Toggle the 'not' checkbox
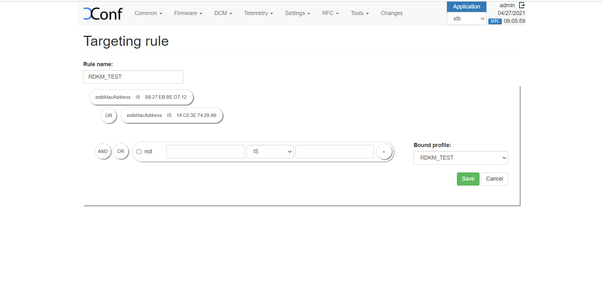The image size is (602, 295). click(x=139, y=152)
